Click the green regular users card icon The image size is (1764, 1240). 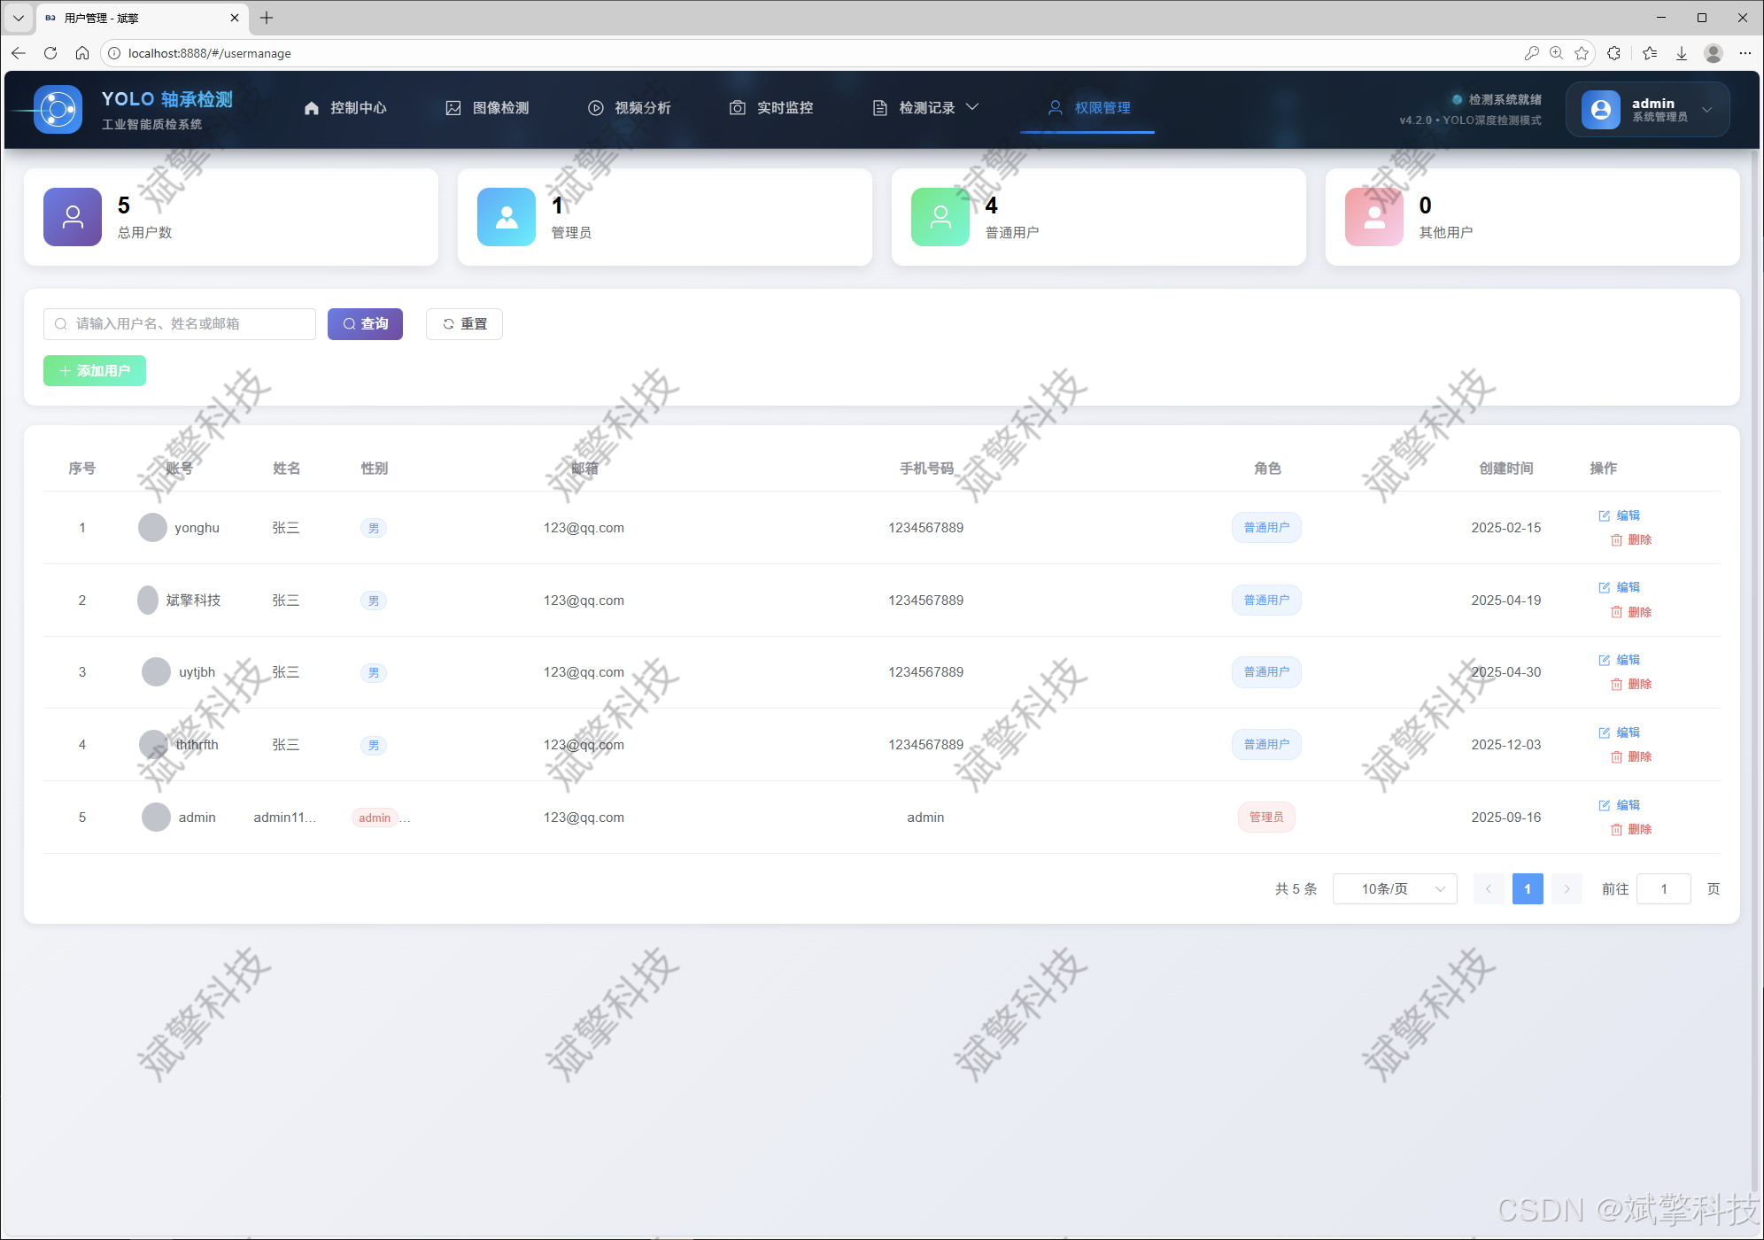(x=940, y=217)
